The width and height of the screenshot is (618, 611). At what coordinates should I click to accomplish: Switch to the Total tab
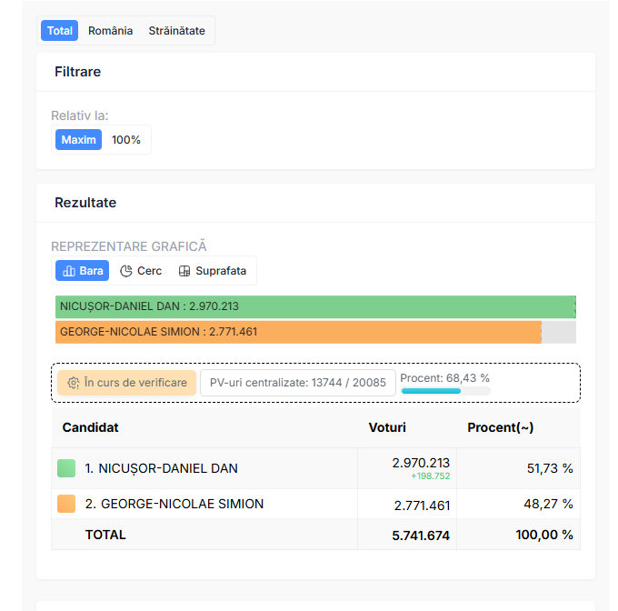pos(60,31)
